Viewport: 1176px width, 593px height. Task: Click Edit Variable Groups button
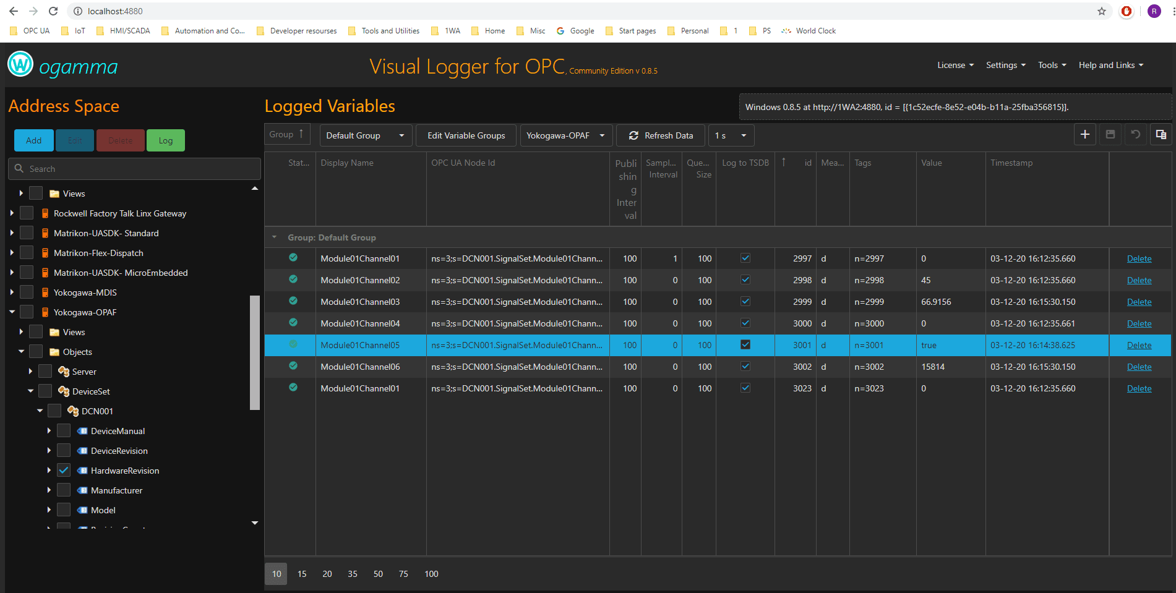(x=466, y=135)
